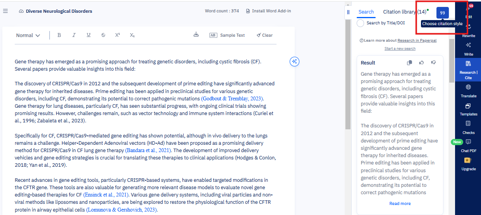Clear the editor content

coord(265,35)
